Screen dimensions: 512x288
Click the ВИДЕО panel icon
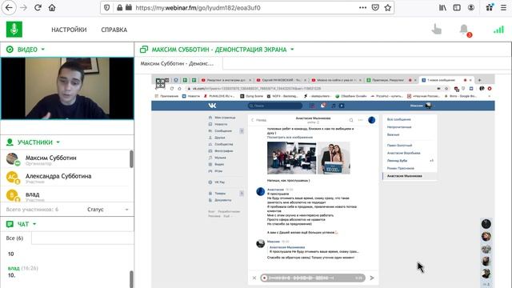10,50
